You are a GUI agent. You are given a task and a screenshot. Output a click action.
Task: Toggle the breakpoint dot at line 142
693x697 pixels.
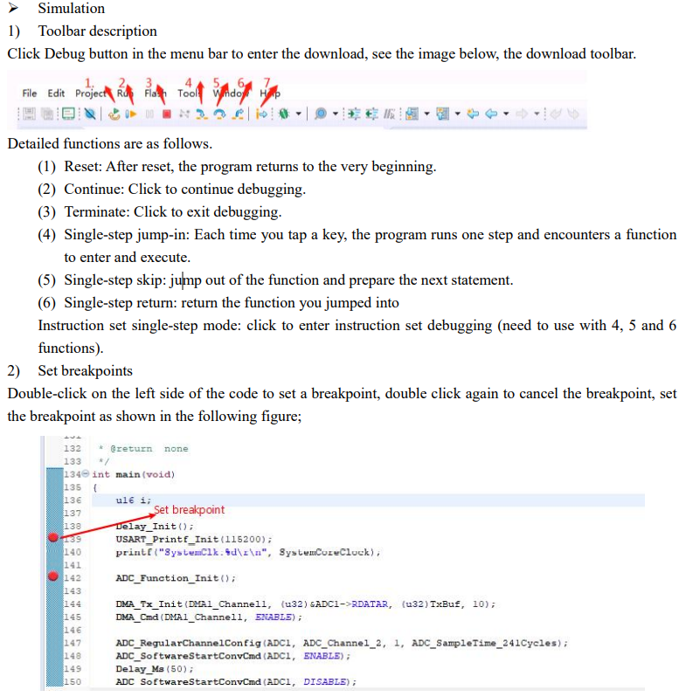(53, 576)
